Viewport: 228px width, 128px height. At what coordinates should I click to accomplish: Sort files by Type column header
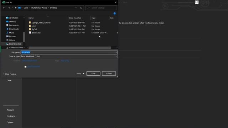[x=93, y=18]
